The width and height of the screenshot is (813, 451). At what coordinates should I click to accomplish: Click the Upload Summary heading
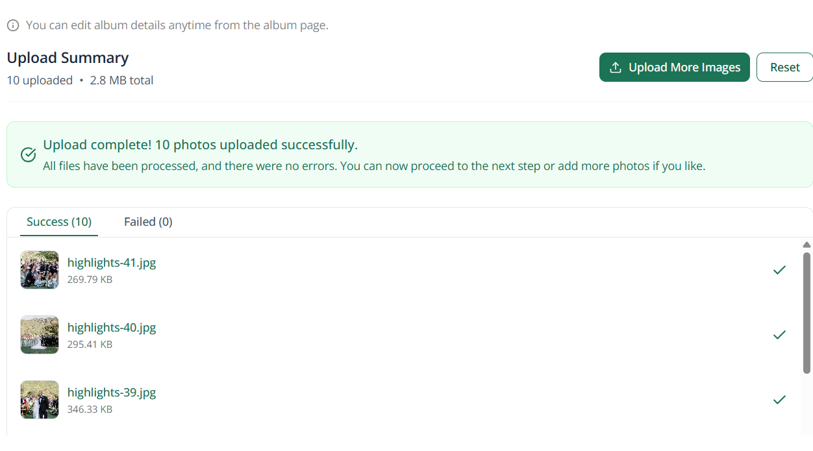68,58
